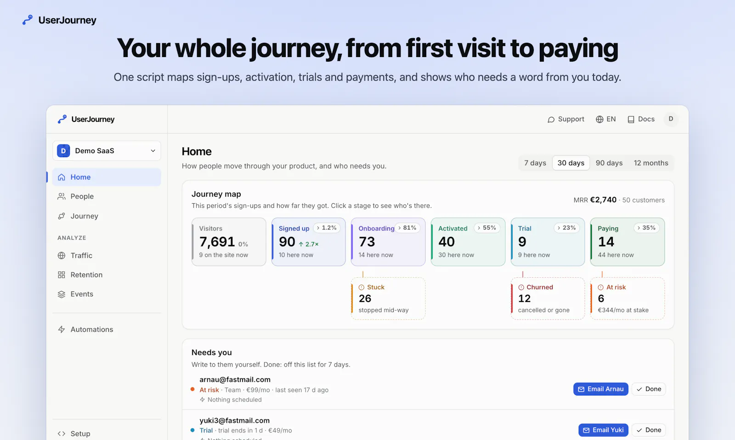Open the Signed up 1.2% conversion chip
Image resolution: width=735 pixels, height=440 pixels.
click(327, 228)
